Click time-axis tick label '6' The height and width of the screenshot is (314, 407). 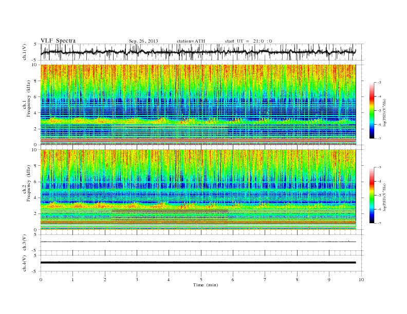pyautogui.click(x=233, y=280)
